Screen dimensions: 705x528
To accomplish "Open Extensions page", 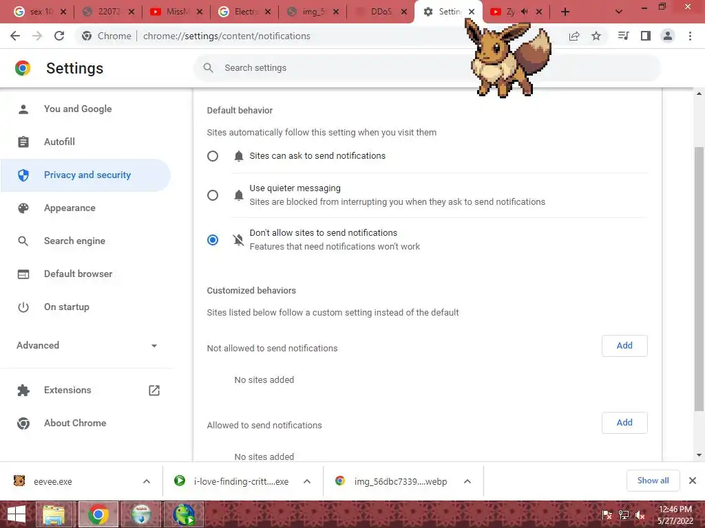I will coord(67,390).
